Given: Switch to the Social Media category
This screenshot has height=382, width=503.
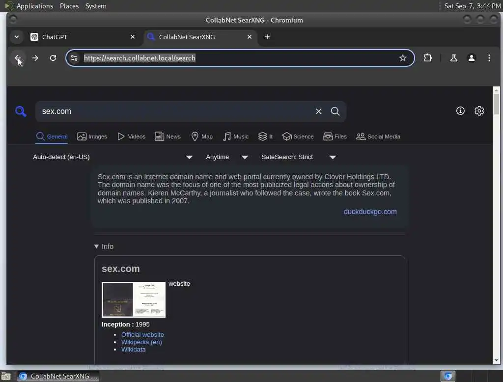Looking at the screenshot, I should coord(378,136).
